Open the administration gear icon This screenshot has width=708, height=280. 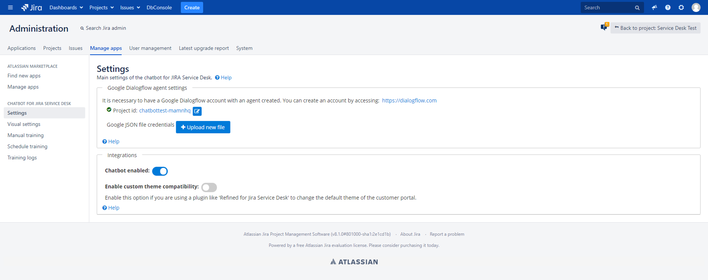coord(681,7)
